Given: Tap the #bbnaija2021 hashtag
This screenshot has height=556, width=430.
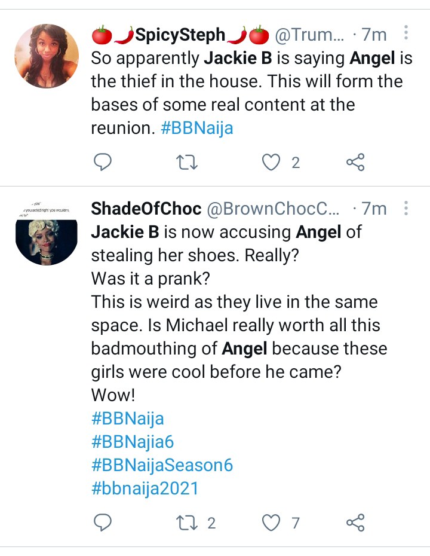Looking at the screenshot, I should (x=145, y=488).
